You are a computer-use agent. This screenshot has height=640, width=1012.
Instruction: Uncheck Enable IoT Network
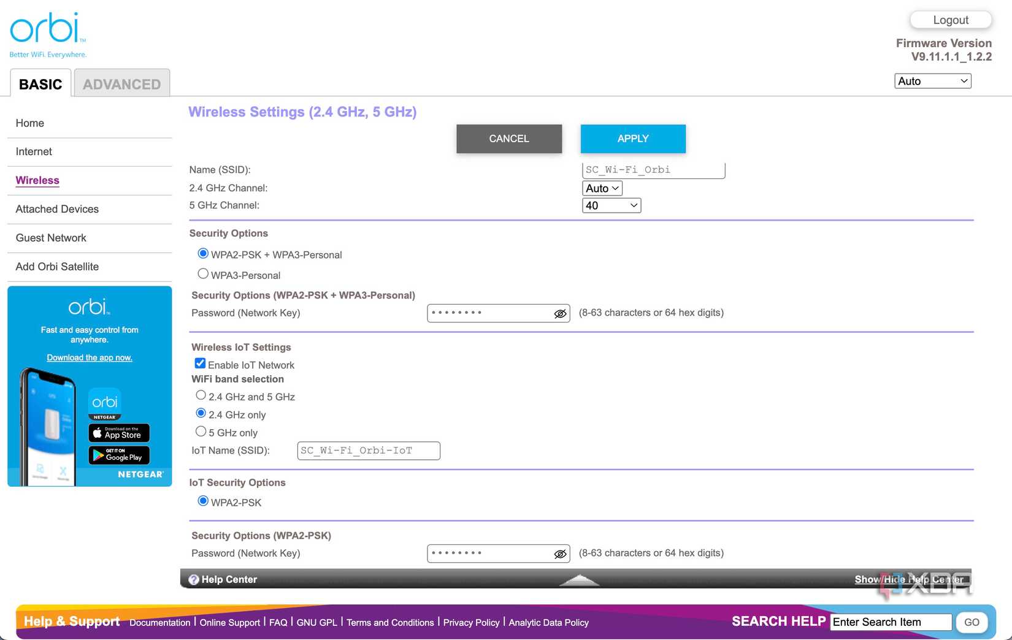point(199,363)
